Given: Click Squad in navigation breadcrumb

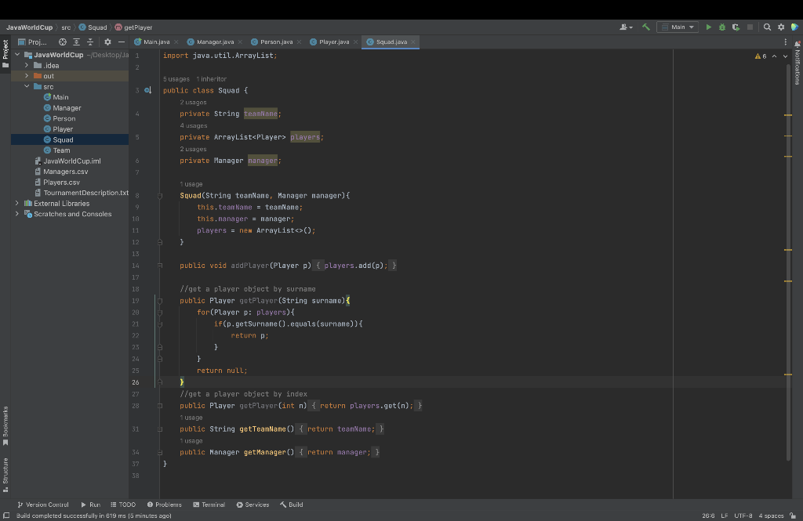Looking at the screenshot, I should (93, 27).
